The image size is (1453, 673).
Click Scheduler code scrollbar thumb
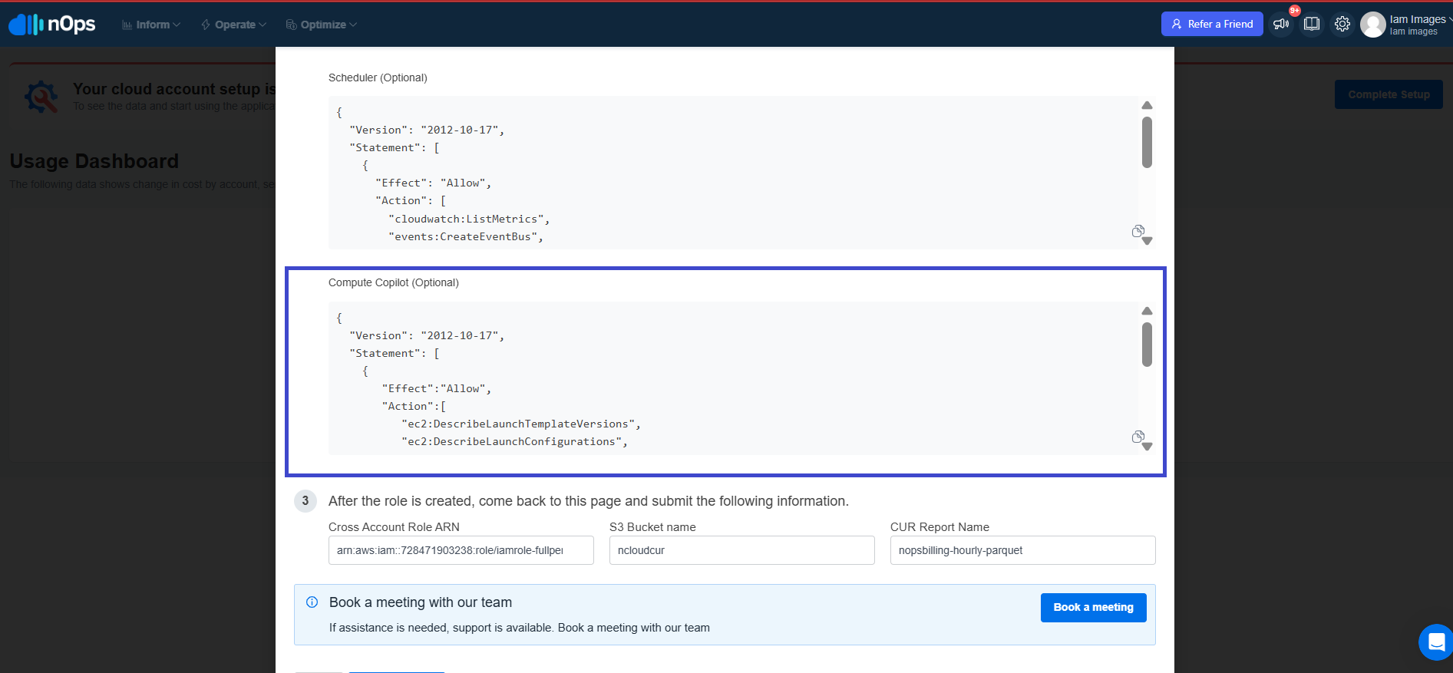[x=1147, y=142]
